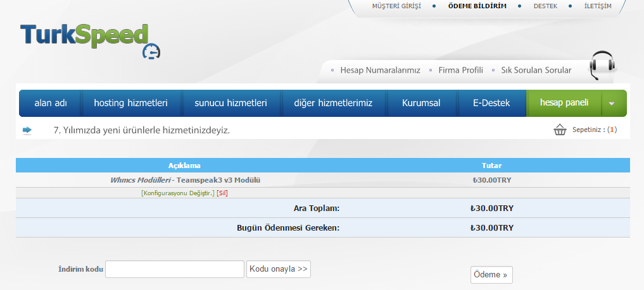Click the Tutar column header
644x290 pixels.
(x=491, y=166)
